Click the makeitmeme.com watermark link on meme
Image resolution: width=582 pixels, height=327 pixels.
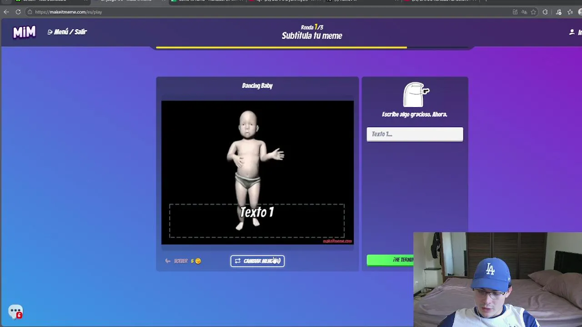[x=337, y=241]
